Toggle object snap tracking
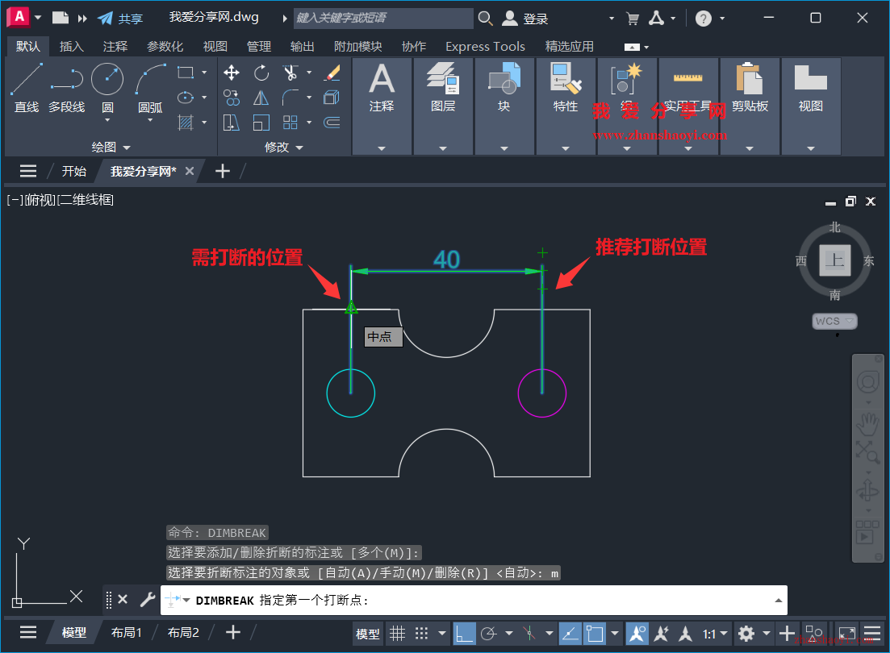Viewport: 890px width, 653px height. [570, 633]
